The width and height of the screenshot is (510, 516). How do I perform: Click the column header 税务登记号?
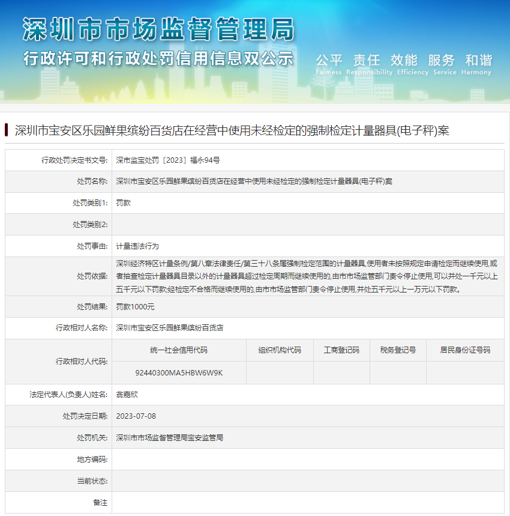(x=398, y=350)
